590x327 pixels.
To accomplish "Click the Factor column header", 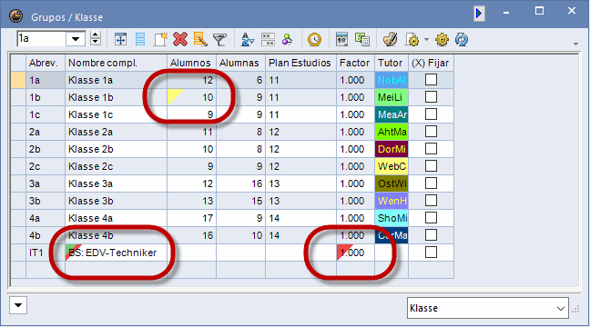I will [355, 63].
